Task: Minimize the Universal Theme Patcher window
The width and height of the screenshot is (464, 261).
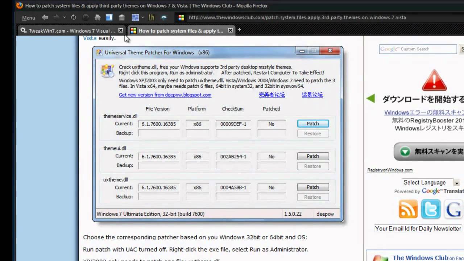Action: click(302, 51)
